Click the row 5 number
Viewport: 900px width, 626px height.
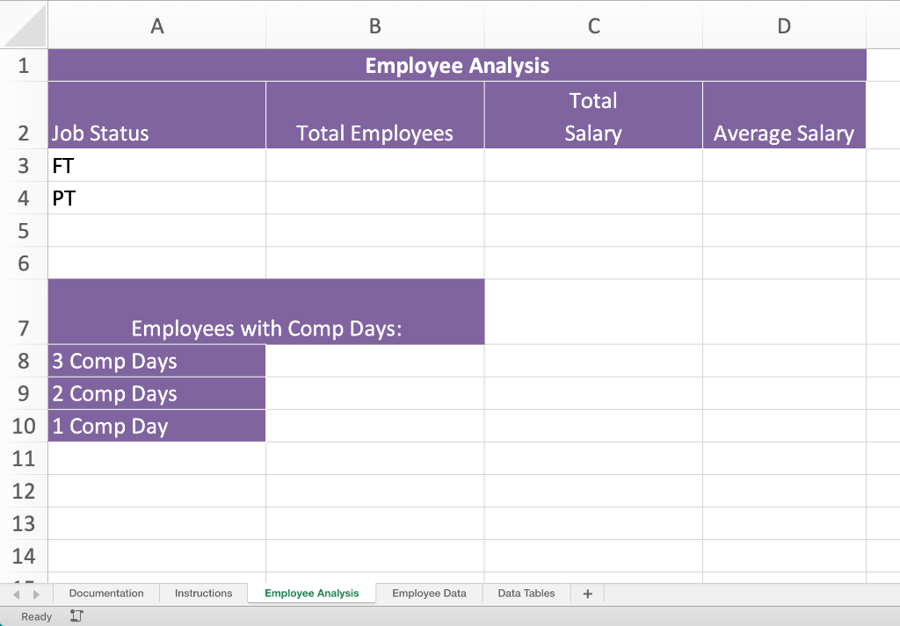click(24, 230)
